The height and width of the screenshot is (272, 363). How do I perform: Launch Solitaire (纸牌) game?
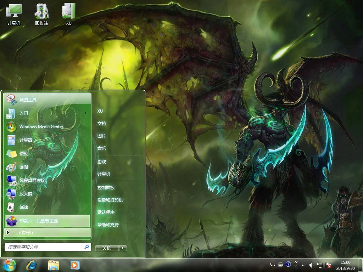click(x=23, y=208)
